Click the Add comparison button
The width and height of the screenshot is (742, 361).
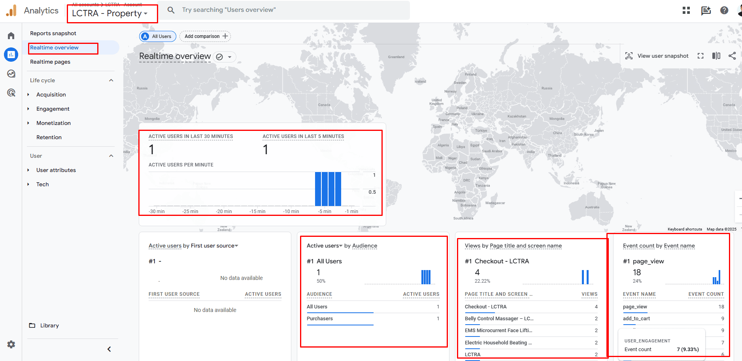point(206,36)
